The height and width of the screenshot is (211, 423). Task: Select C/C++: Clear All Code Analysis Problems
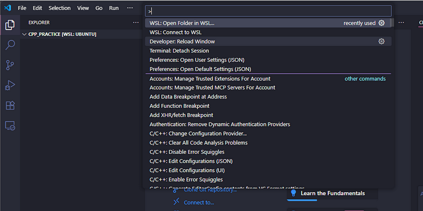click(x=268, y=143)
